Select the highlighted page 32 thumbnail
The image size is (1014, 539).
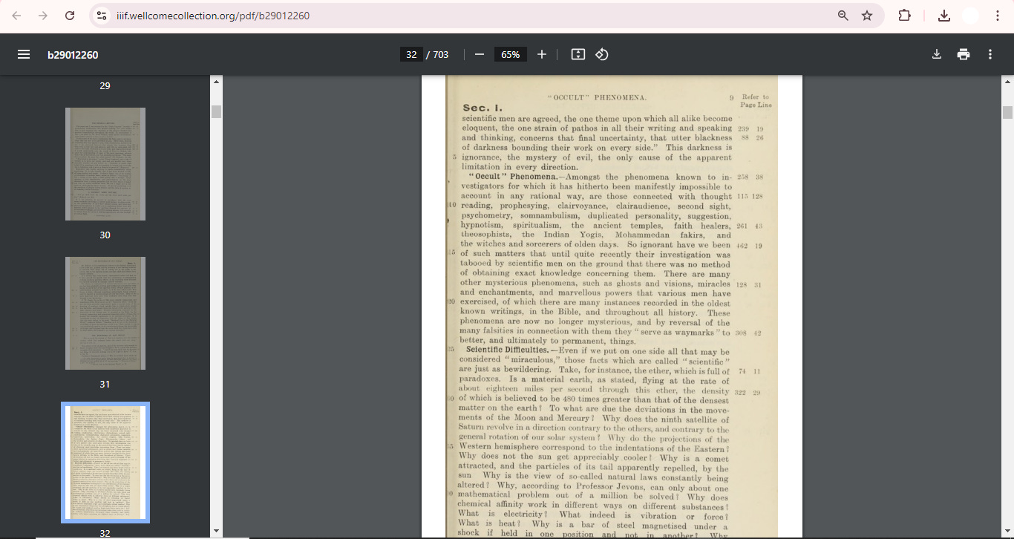pyautogui.click(x=105, y=463)
